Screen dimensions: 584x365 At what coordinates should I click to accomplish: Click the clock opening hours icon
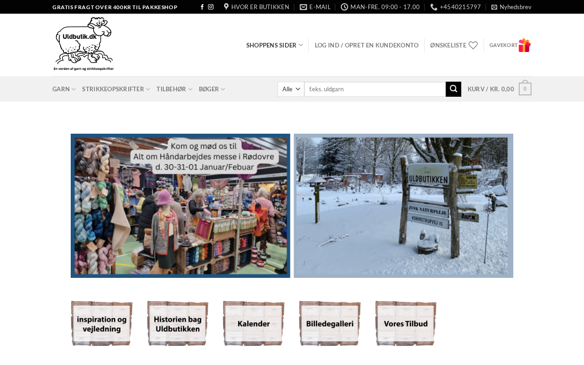(344, 7)
